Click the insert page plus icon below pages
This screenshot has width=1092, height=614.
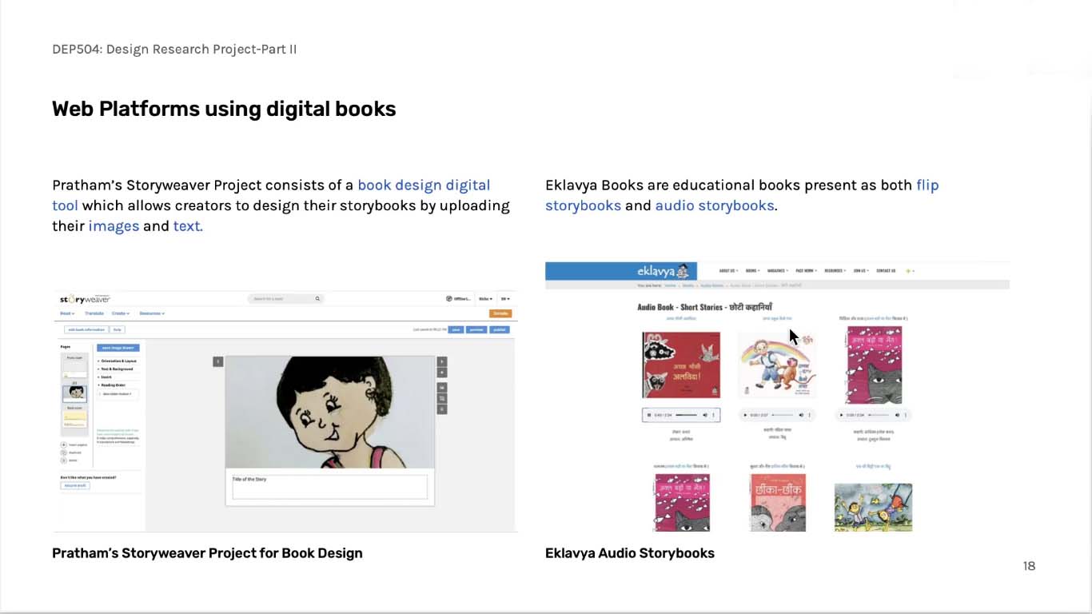coord(64,445)
